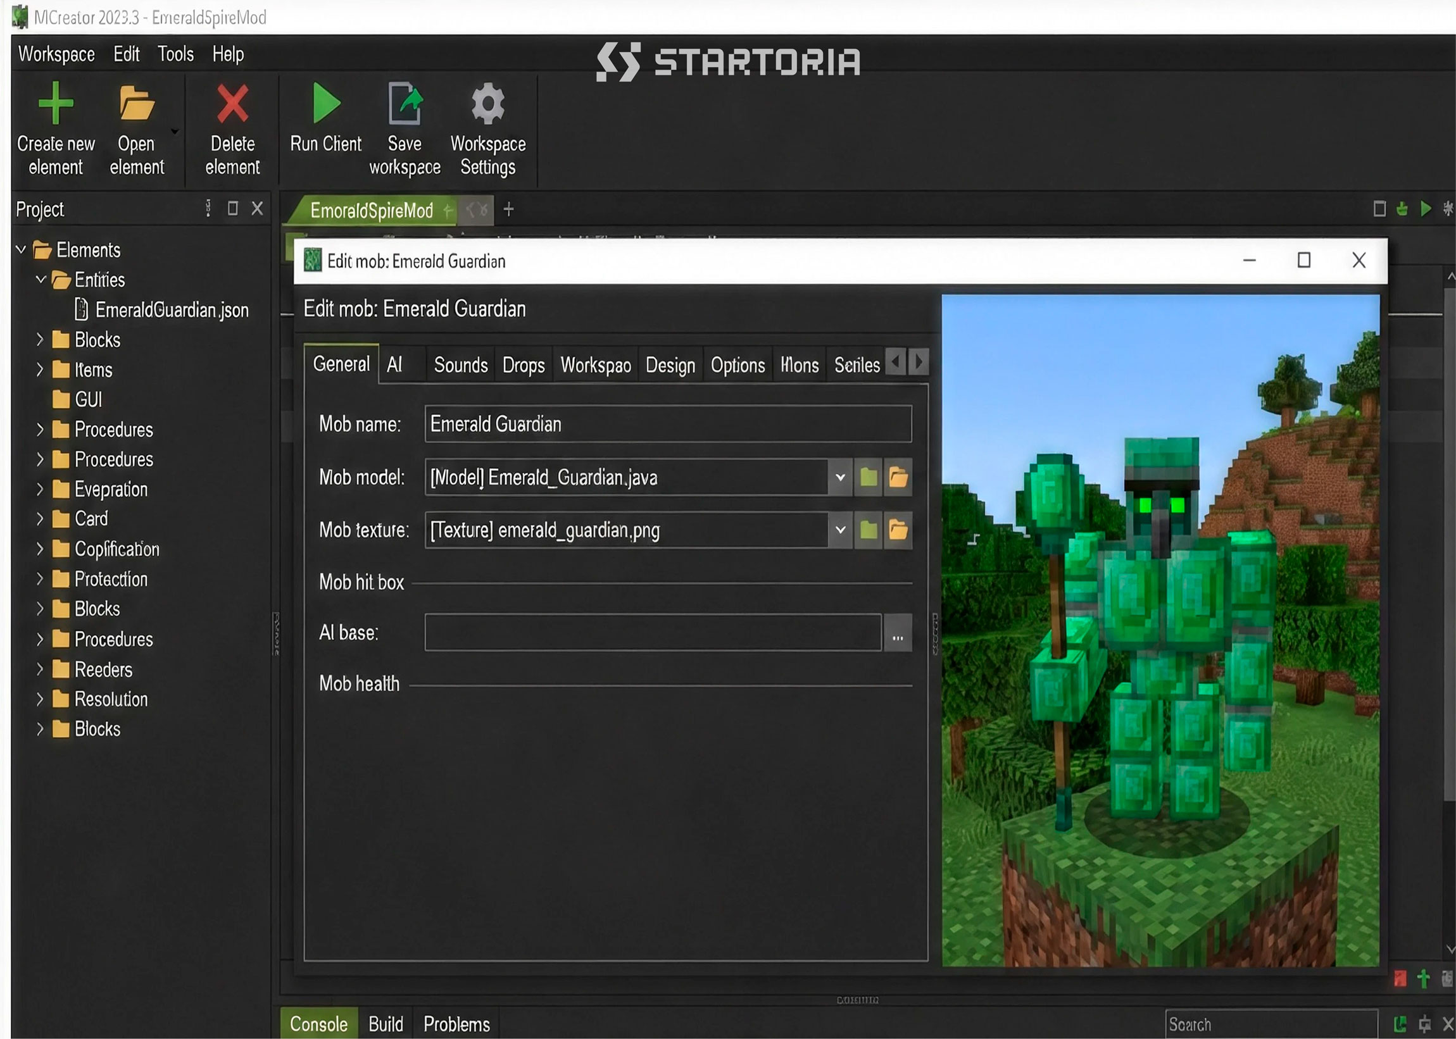Open the Edit menu
This screenshot has height=1039, width=1456.
pos(126,54)
